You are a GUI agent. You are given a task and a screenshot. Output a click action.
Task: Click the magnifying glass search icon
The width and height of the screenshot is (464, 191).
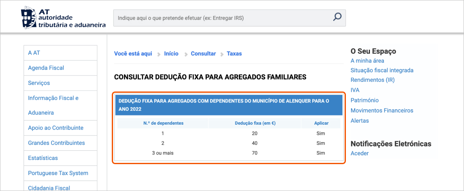tap(337, 17)
